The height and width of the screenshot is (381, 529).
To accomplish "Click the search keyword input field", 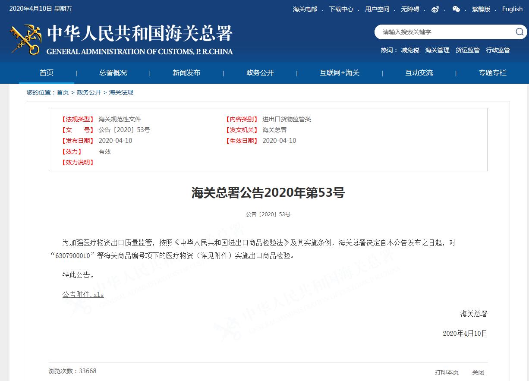I will coord(444,32).
